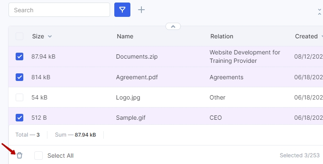Click the Relation column header

pos(222,36)
